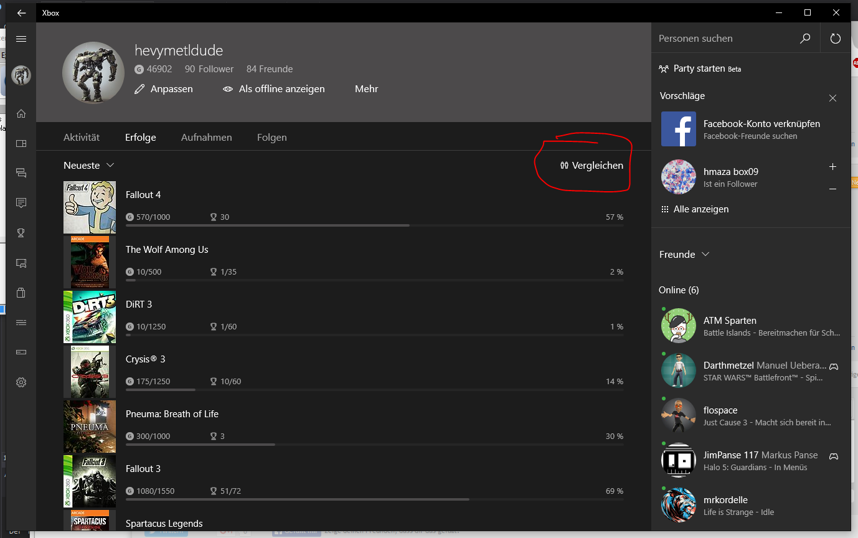Switch to the Aktivität tab
The height and width of the screenshot is (538, 858).
tap(82, 138)
